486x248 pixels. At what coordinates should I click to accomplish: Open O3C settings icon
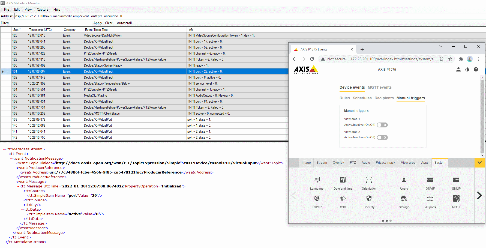point(343,198)
